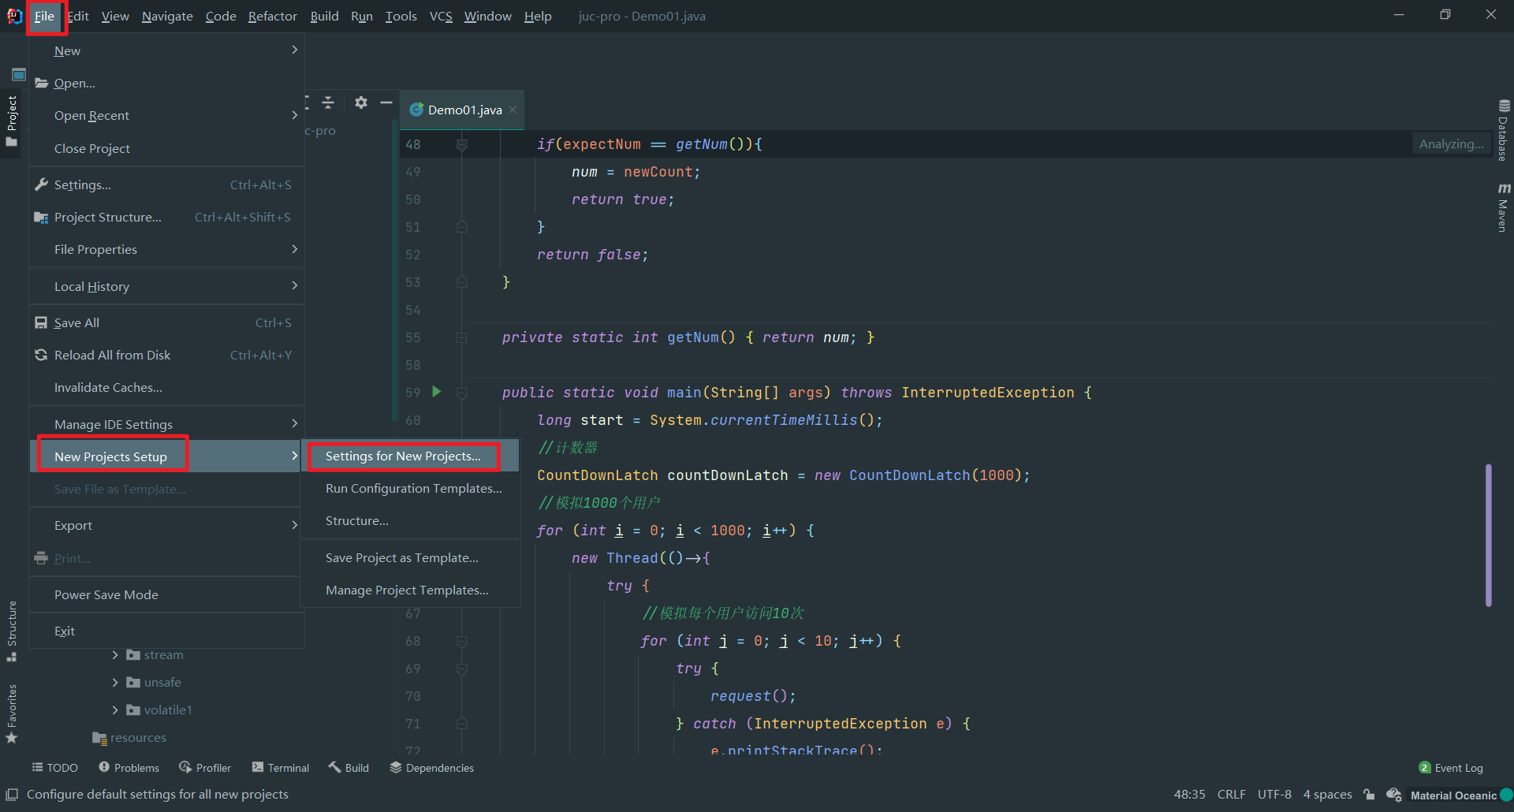Change CRLF line separator
The image size is (1514, 812).
point(1231,795)
